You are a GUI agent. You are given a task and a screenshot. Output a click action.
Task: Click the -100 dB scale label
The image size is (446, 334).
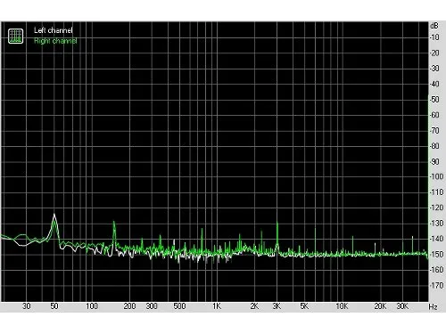pyautogui.click(x=437, y=176)
